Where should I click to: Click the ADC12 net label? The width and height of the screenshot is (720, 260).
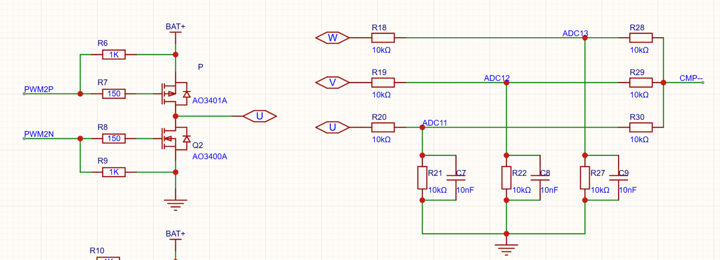[497, 78]
